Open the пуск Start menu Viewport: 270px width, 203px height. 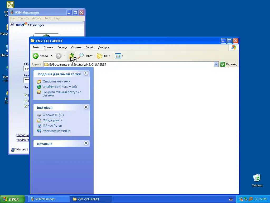13,199
